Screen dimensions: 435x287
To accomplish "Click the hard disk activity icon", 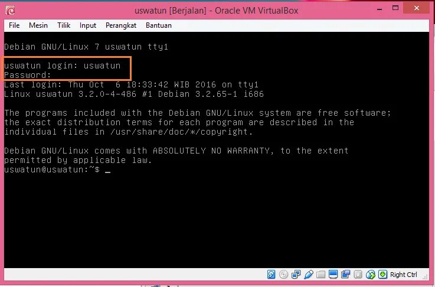I will (x=271, y=275).
